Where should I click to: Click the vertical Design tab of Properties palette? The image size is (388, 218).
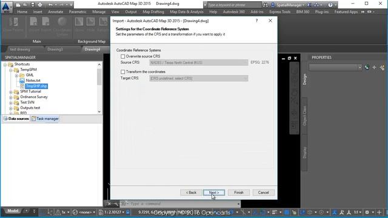304,79
